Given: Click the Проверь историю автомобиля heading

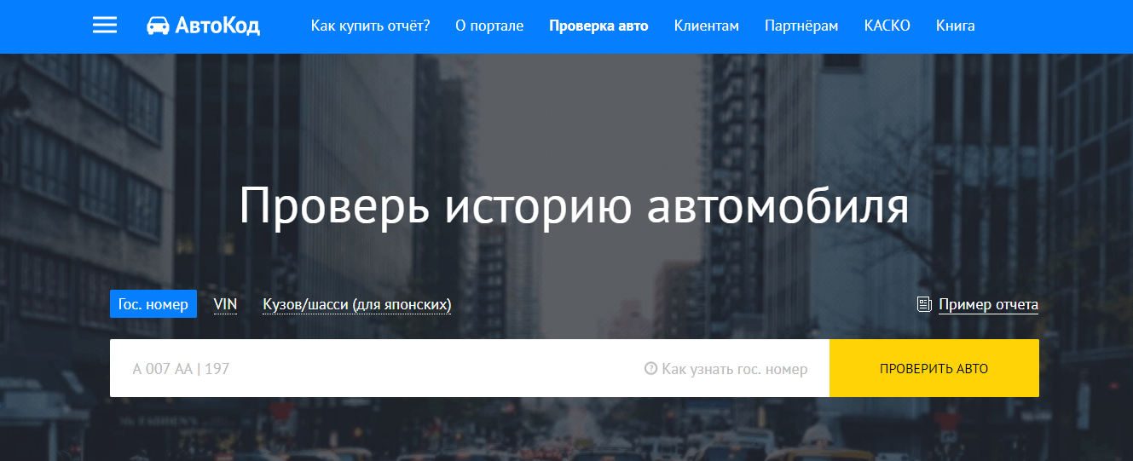Looking at the screenshot, I should click(574, 206).
